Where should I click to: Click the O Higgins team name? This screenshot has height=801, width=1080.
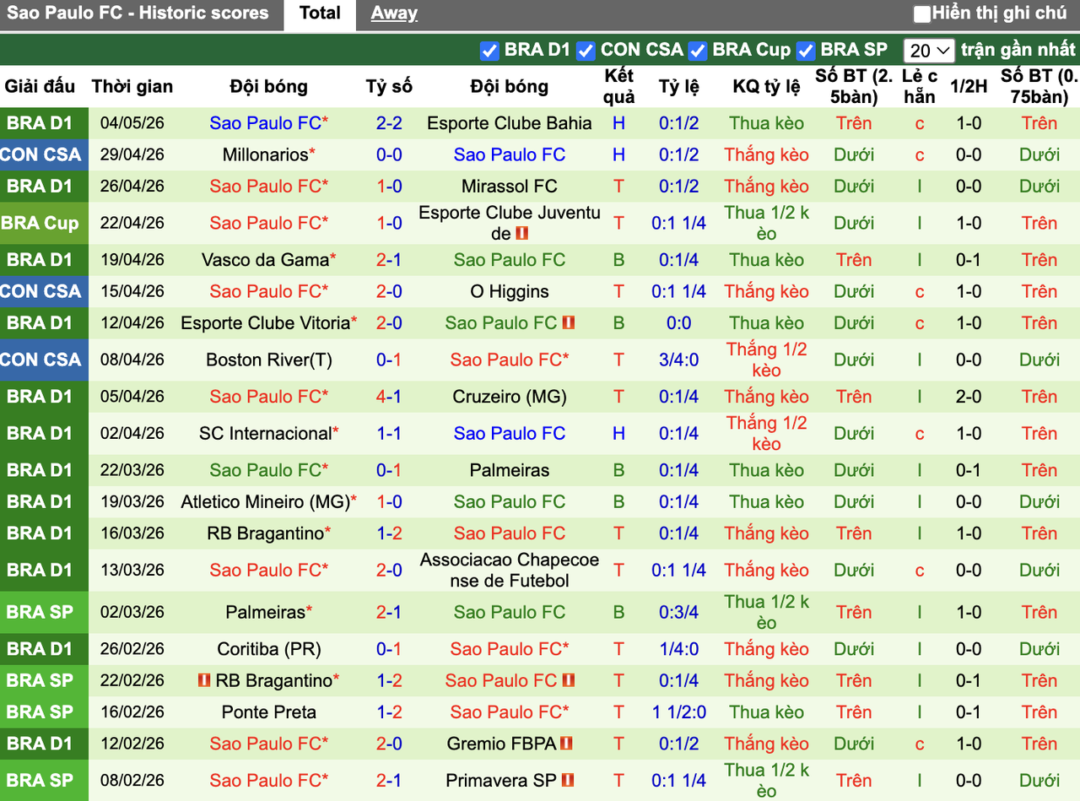[510, 292]
